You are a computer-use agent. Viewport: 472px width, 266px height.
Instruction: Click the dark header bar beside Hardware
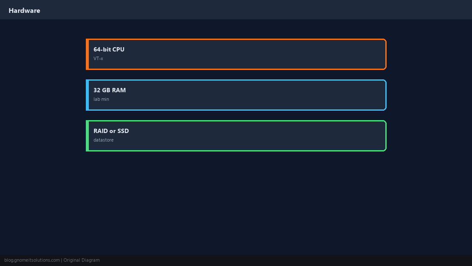tap(256, 9)
